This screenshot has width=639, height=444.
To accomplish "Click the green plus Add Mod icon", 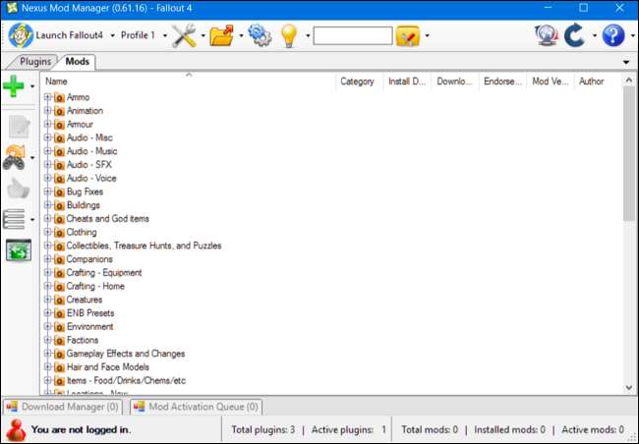I will 14,86.
